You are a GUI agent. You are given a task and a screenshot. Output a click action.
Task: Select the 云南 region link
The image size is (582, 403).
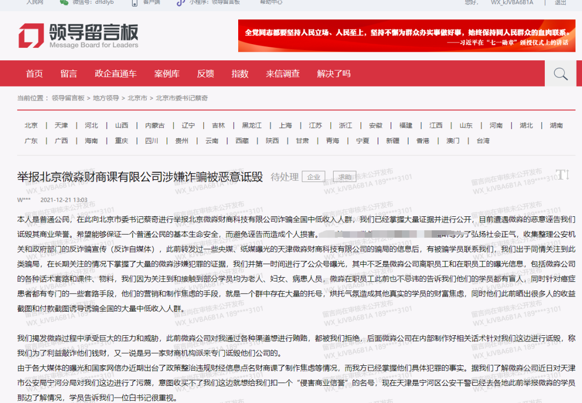pyautogui.click(x=212, y=140)
